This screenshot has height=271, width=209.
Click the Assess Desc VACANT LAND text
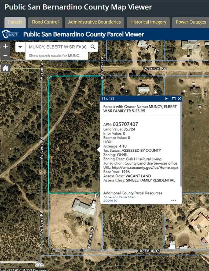click(x=127, y=176)
